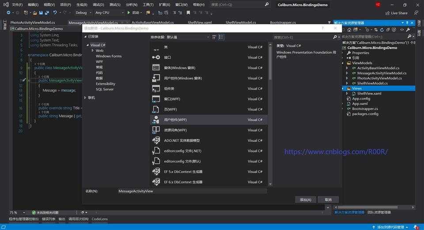
Task: Select the 接口 (Interface) template icon
Action: (x=156, y=57)
